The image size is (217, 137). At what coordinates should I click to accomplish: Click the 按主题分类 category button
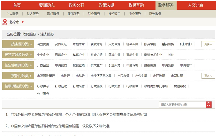coord(19,44)
